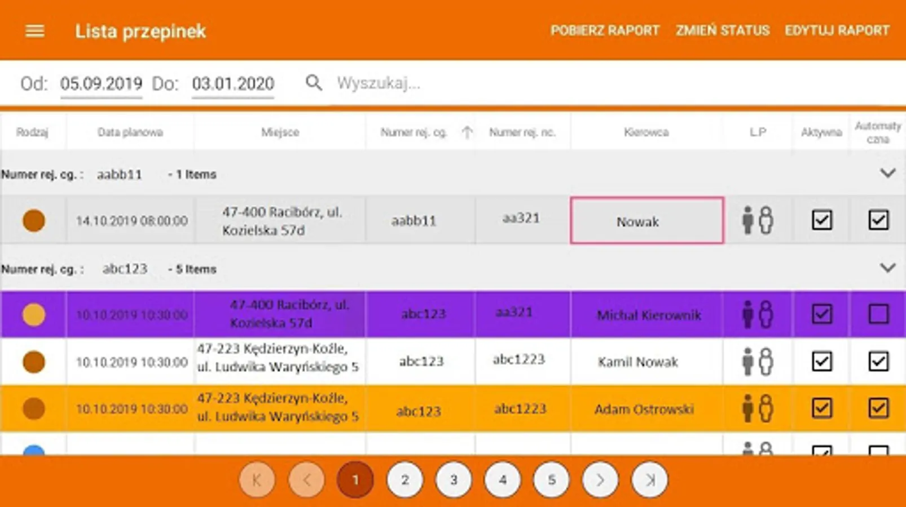Click the address cell in Nowak row
The height and width of the screenshot is (507, 906).
(x=280, y=221)
